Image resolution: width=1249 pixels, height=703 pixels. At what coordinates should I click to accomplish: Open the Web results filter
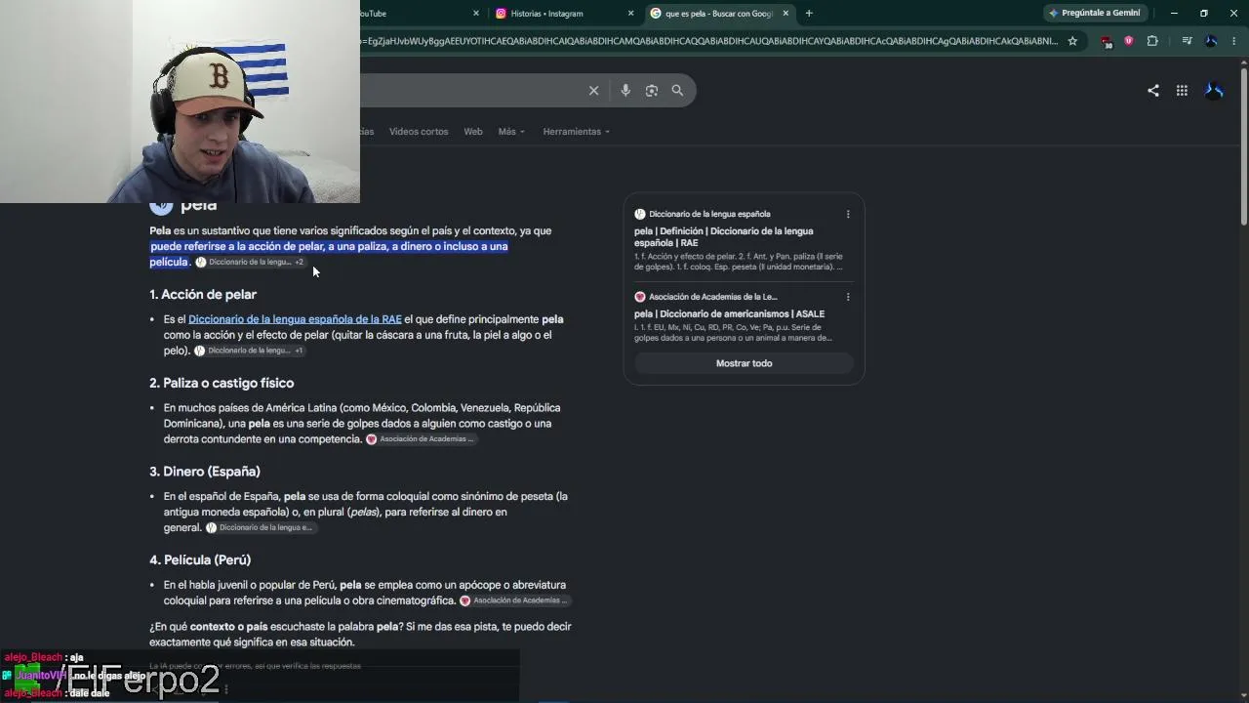(x=473, y=132)
